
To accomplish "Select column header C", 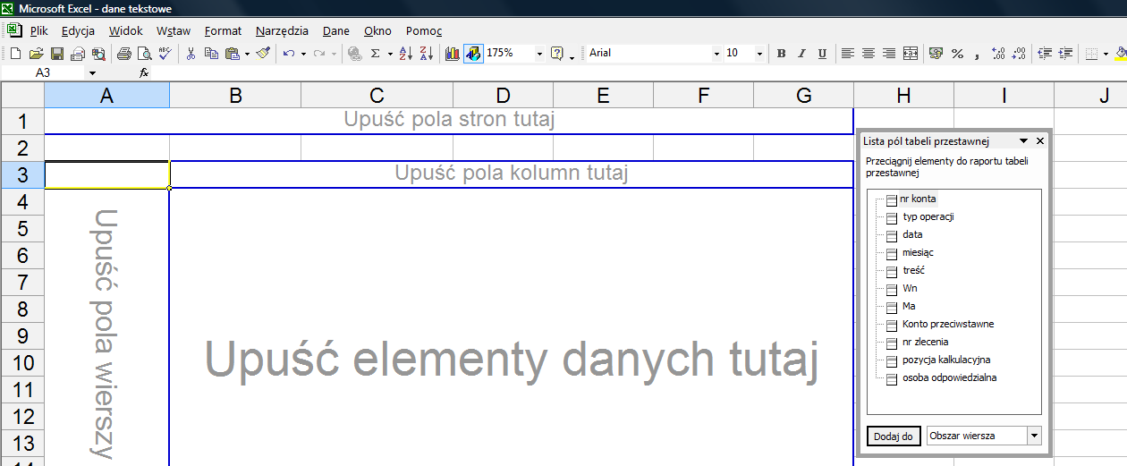I will point(377,96).
